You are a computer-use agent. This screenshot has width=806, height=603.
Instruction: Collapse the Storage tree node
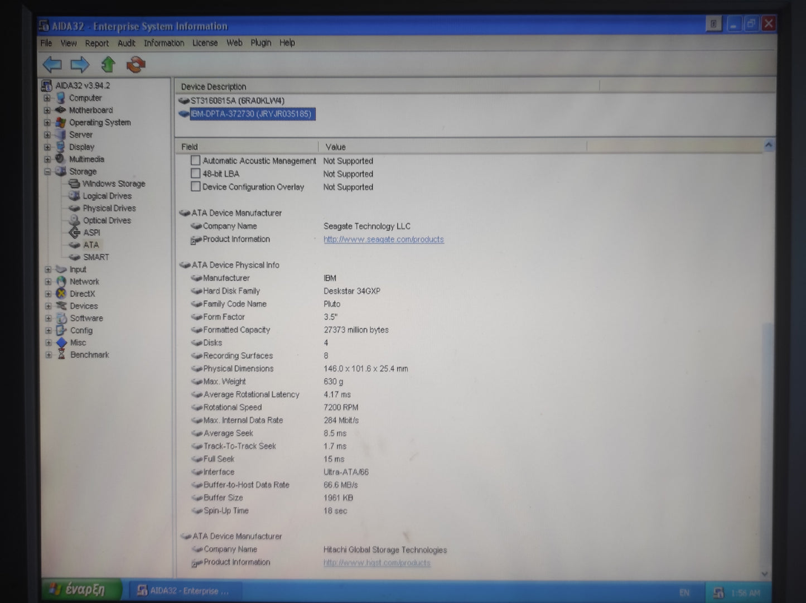pyautogui.click(x=48, y=172)
